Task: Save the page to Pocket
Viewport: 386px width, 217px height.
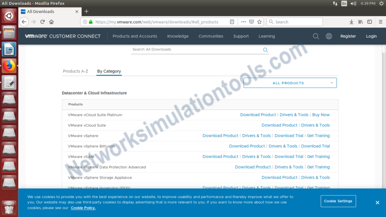Action: tap(251, 21)
